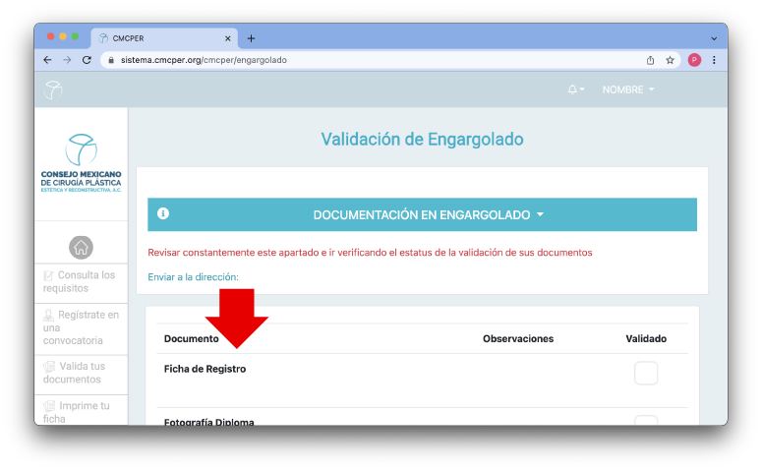Expand the tab search chevron
The width and height of the screenshot is (762, 471).
(714, 38)
